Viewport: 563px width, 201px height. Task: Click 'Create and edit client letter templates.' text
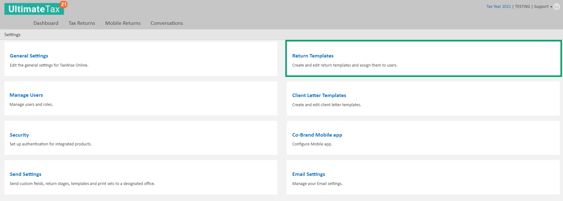click(x=327, y=105)
